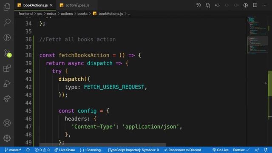Open the Explorer view in activity bar

click(7, 7)
